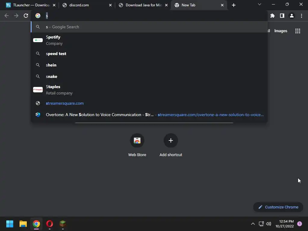Image resolution: width=308 pixels, height=231 pixels.
Task: Click magnifier icon beside 'snake'
Action: tap(38, 76)
